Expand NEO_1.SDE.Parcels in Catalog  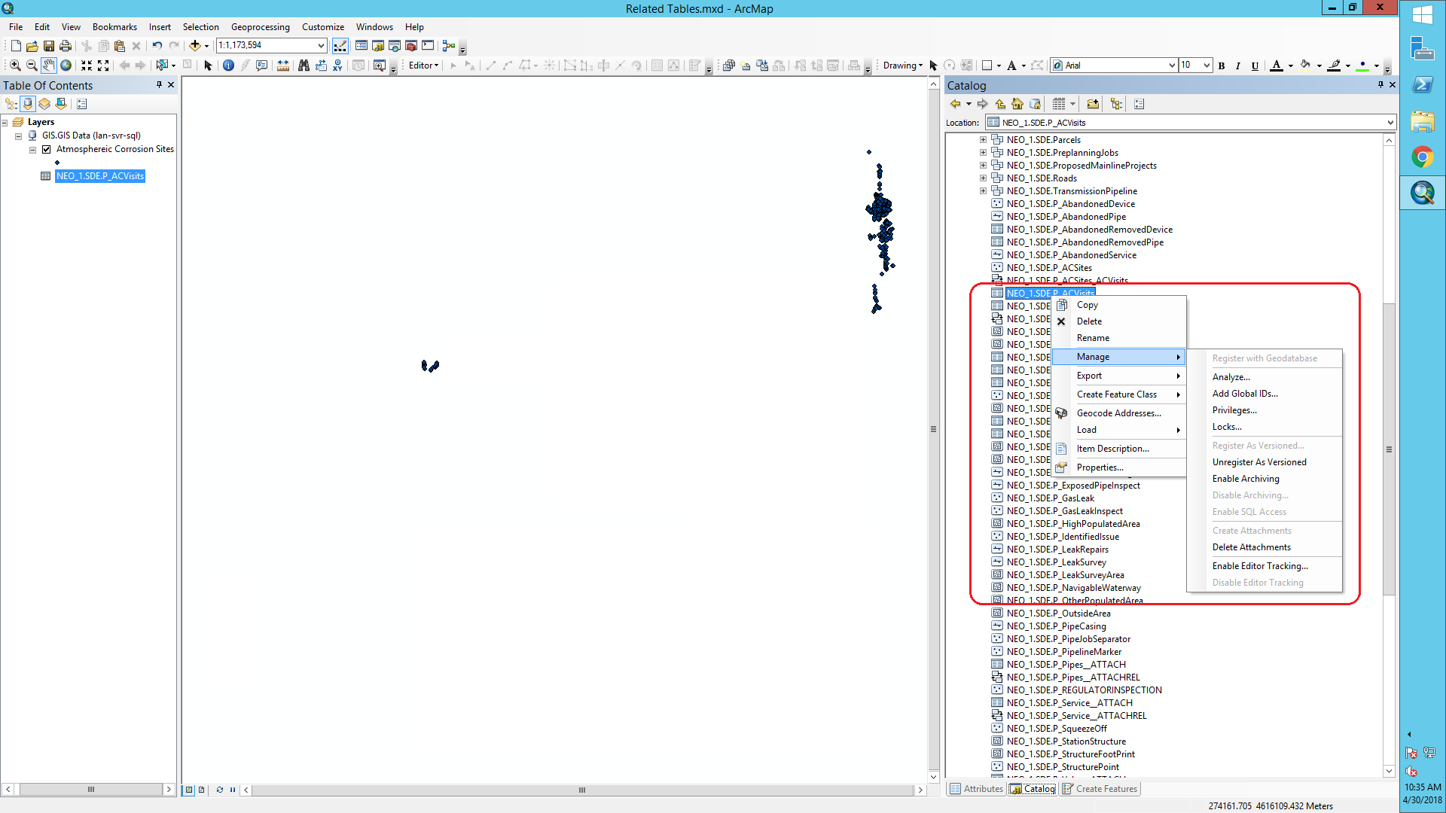983,140
